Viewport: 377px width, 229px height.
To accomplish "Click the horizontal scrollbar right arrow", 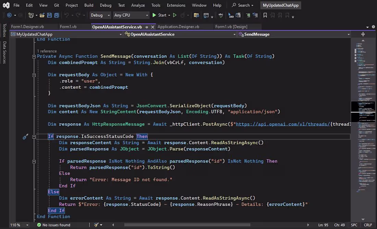I will click(308, 225).
